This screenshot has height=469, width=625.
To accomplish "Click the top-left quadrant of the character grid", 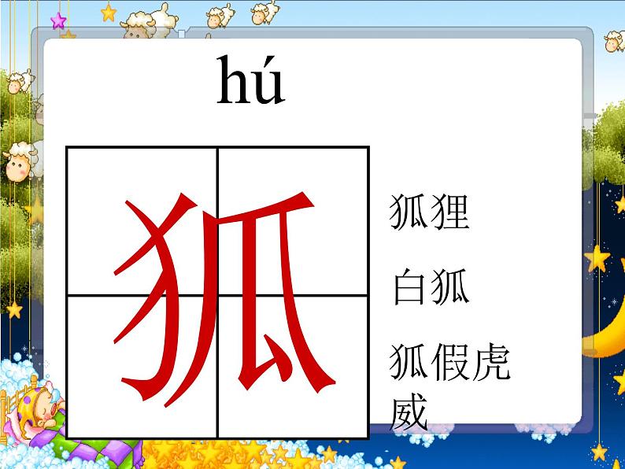I will (x=142, y=220).
